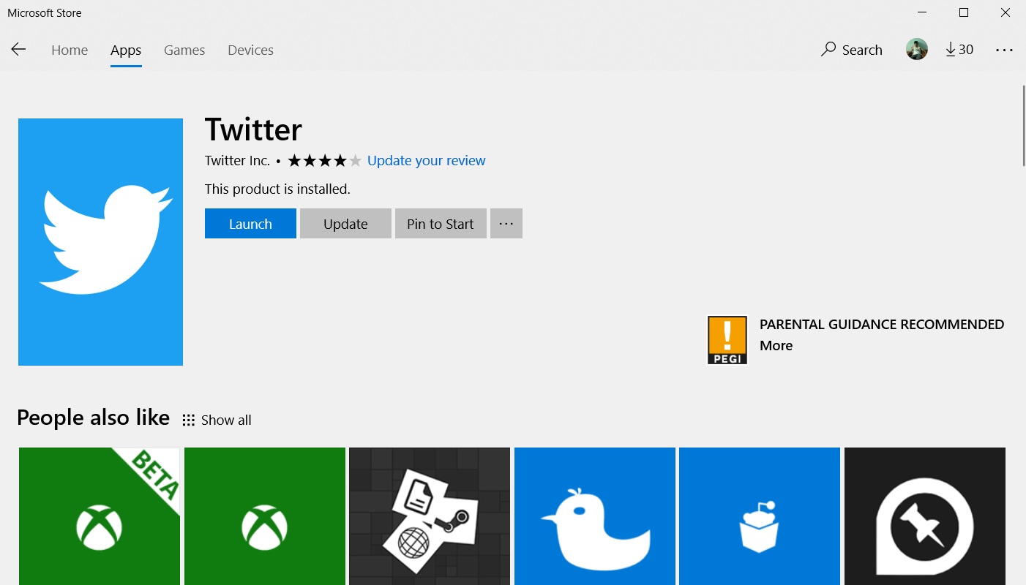This screenshot has height=585, width=1026.
Task: Open the See more menu in header
Action: click(1004, 50)
